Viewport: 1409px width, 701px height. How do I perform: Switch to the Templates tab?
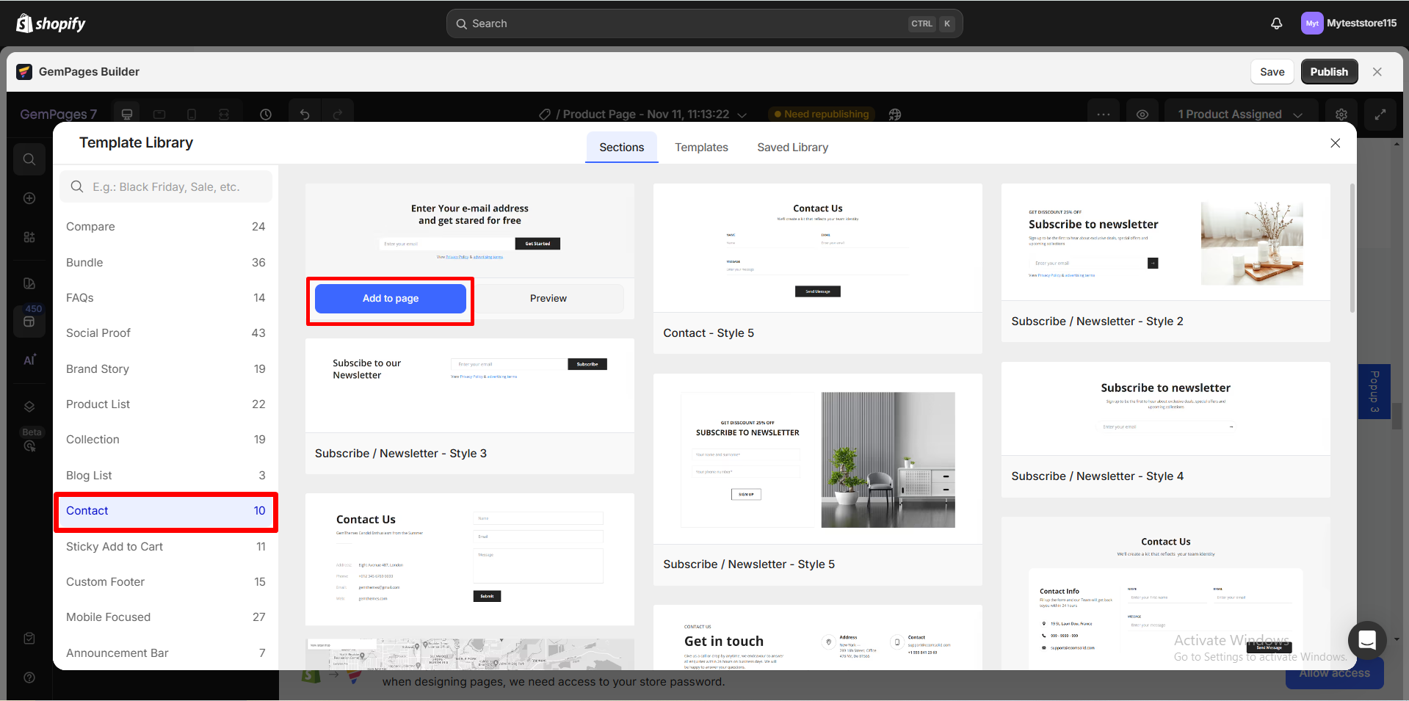coord(701,147)
